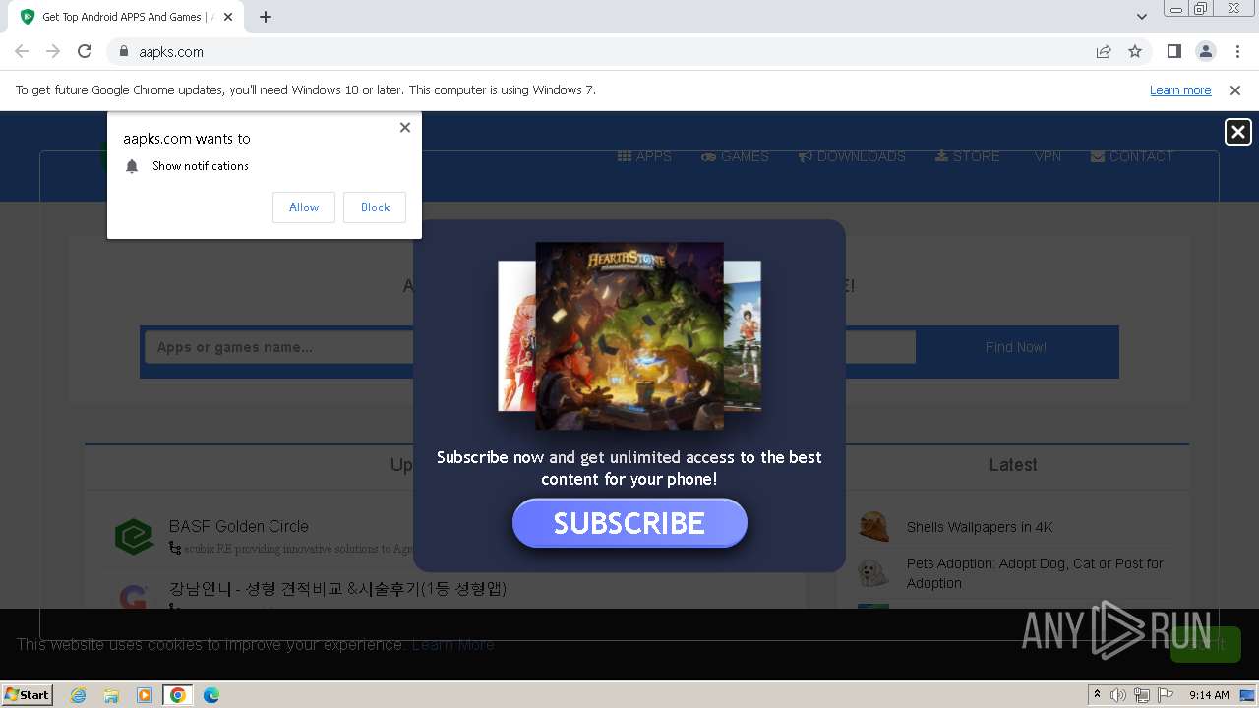Screen dimensions: 1259x708
Task: View site information lock icon
Action: (x=123, y=51)
